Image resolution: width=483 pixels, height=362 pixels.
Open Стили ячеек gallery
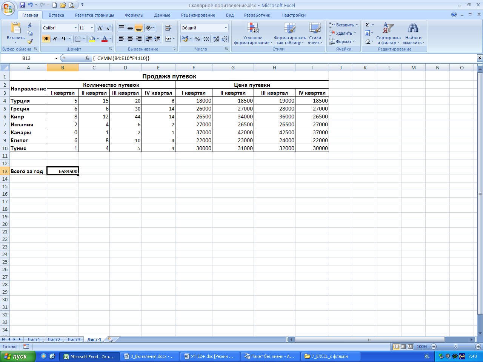coord(315,34)
